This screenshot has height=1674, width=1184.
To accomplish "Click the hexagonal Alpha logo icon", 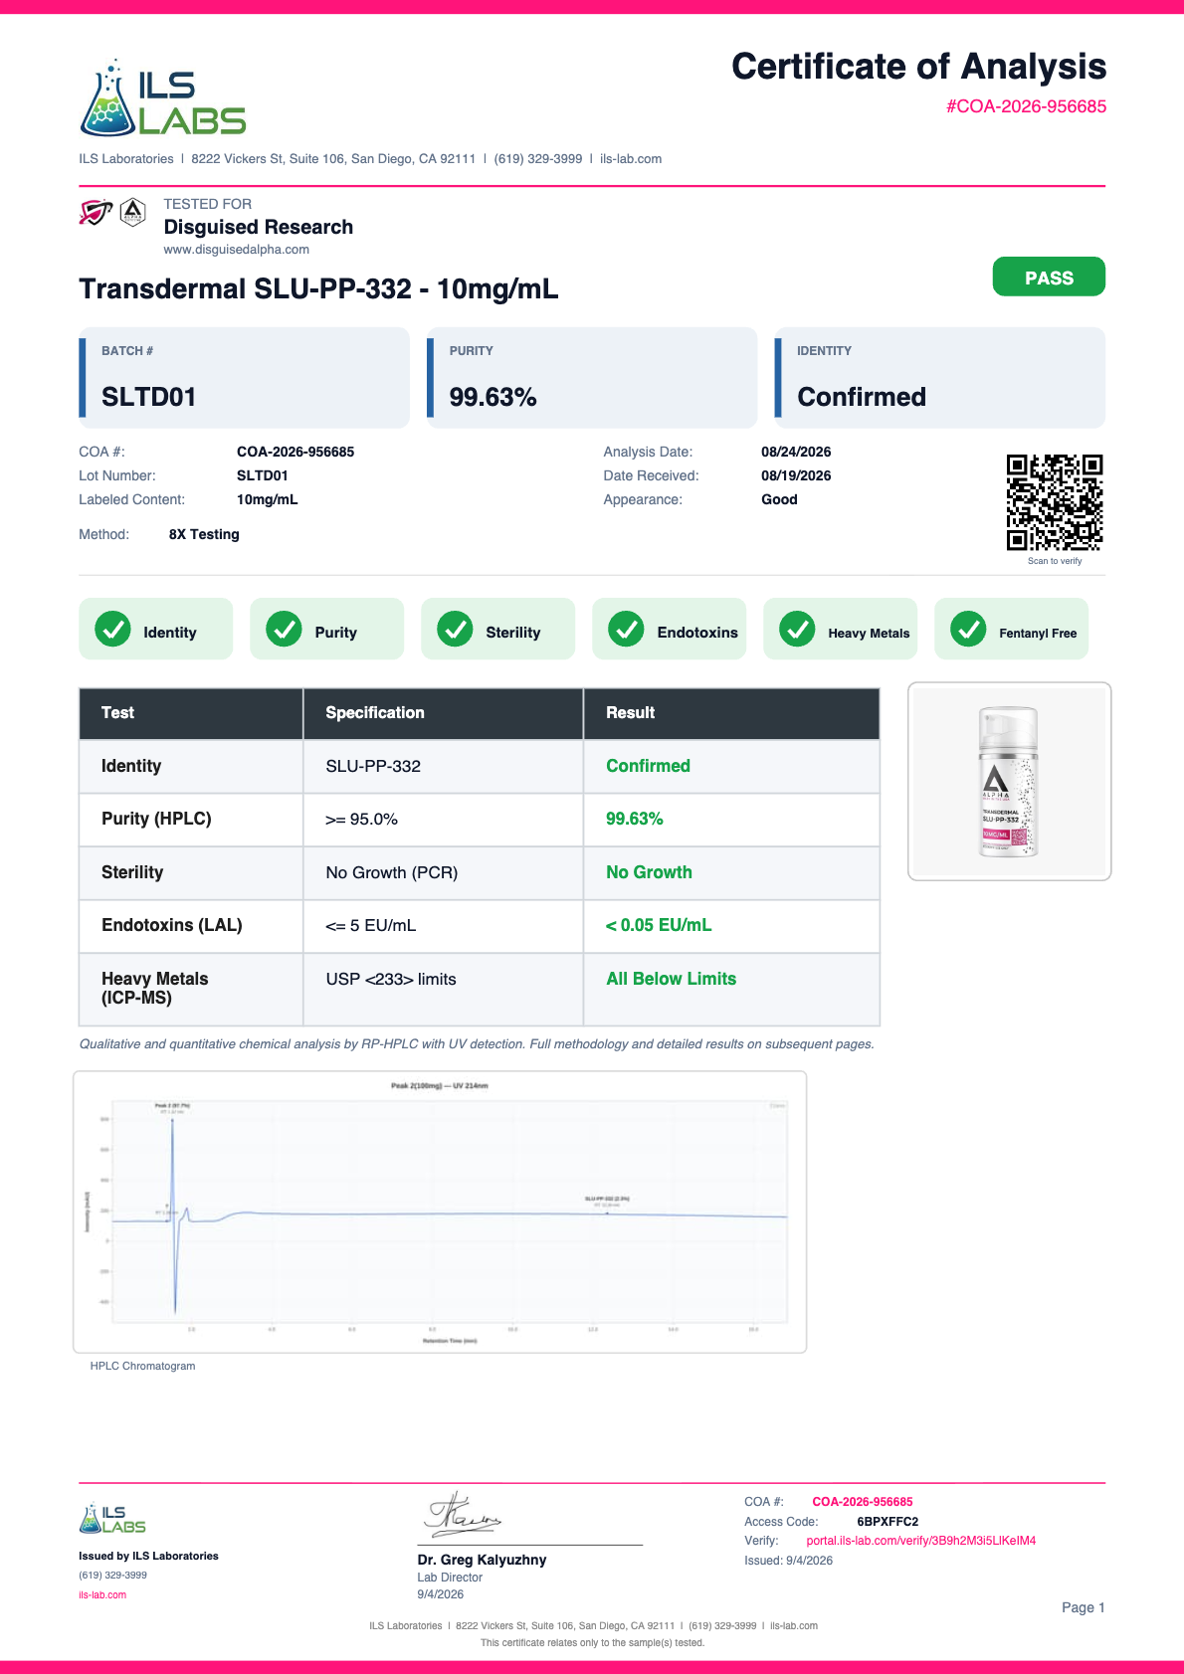I will coord(133,212).
